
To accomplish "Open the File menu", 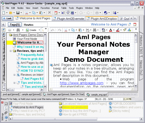I will tap(8, 8).
